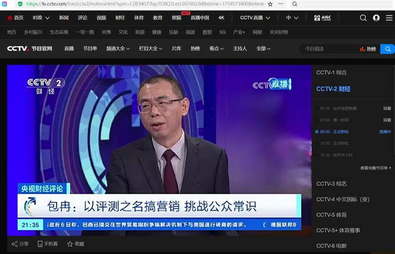
Task: Open the 新闻 menu item
Action: tap(64, 18)
